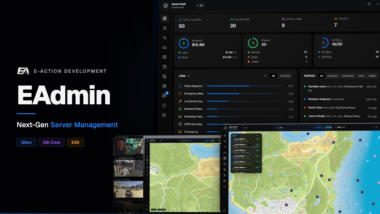Click the Tickets card value 7
The image size is (380, 214).
[335, 25]
